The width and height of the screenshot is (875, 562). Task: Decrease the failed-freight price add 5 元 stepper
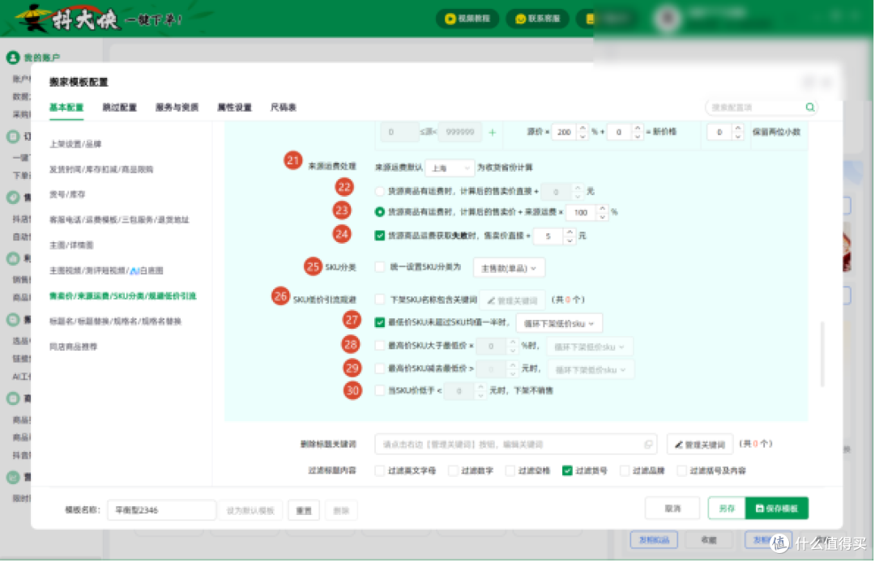[x=570, y=241]
